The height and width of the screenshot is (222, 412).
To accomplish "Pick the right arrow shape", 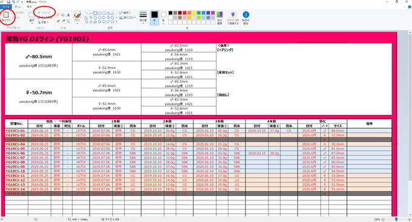I will (x=104, y=18).
